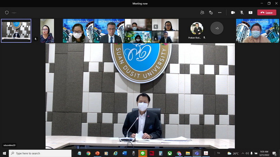Open the Xbox app from the taskbar
This screenshot has height=157, width=280.
click(x=170, y=153)
